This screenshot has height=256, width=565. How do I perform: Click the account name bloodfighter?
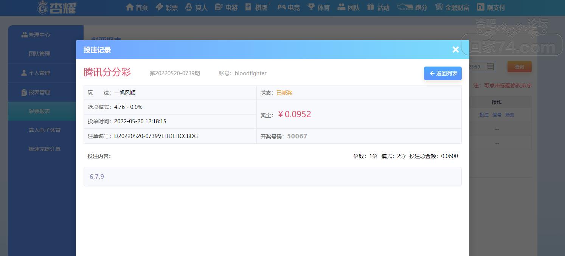pos(250,73)
